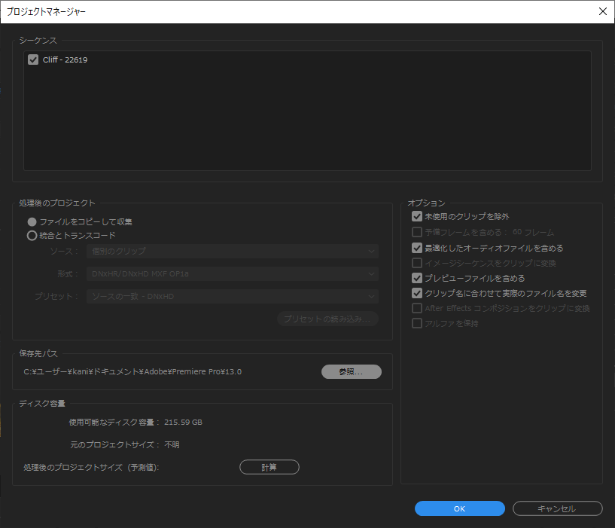
Task: Toggle 未使用のクリップを除外 checkbox
Action: (417, 216)
